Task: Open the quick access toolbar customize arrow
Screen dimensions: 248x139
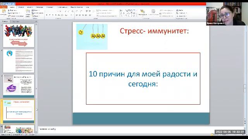Action: (15, 4)
